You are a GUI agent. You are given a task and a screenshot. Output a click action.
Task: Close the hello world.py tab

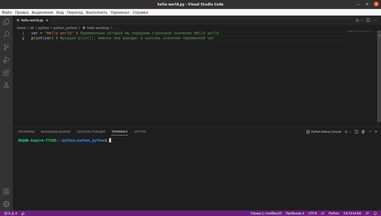[46, 20]
